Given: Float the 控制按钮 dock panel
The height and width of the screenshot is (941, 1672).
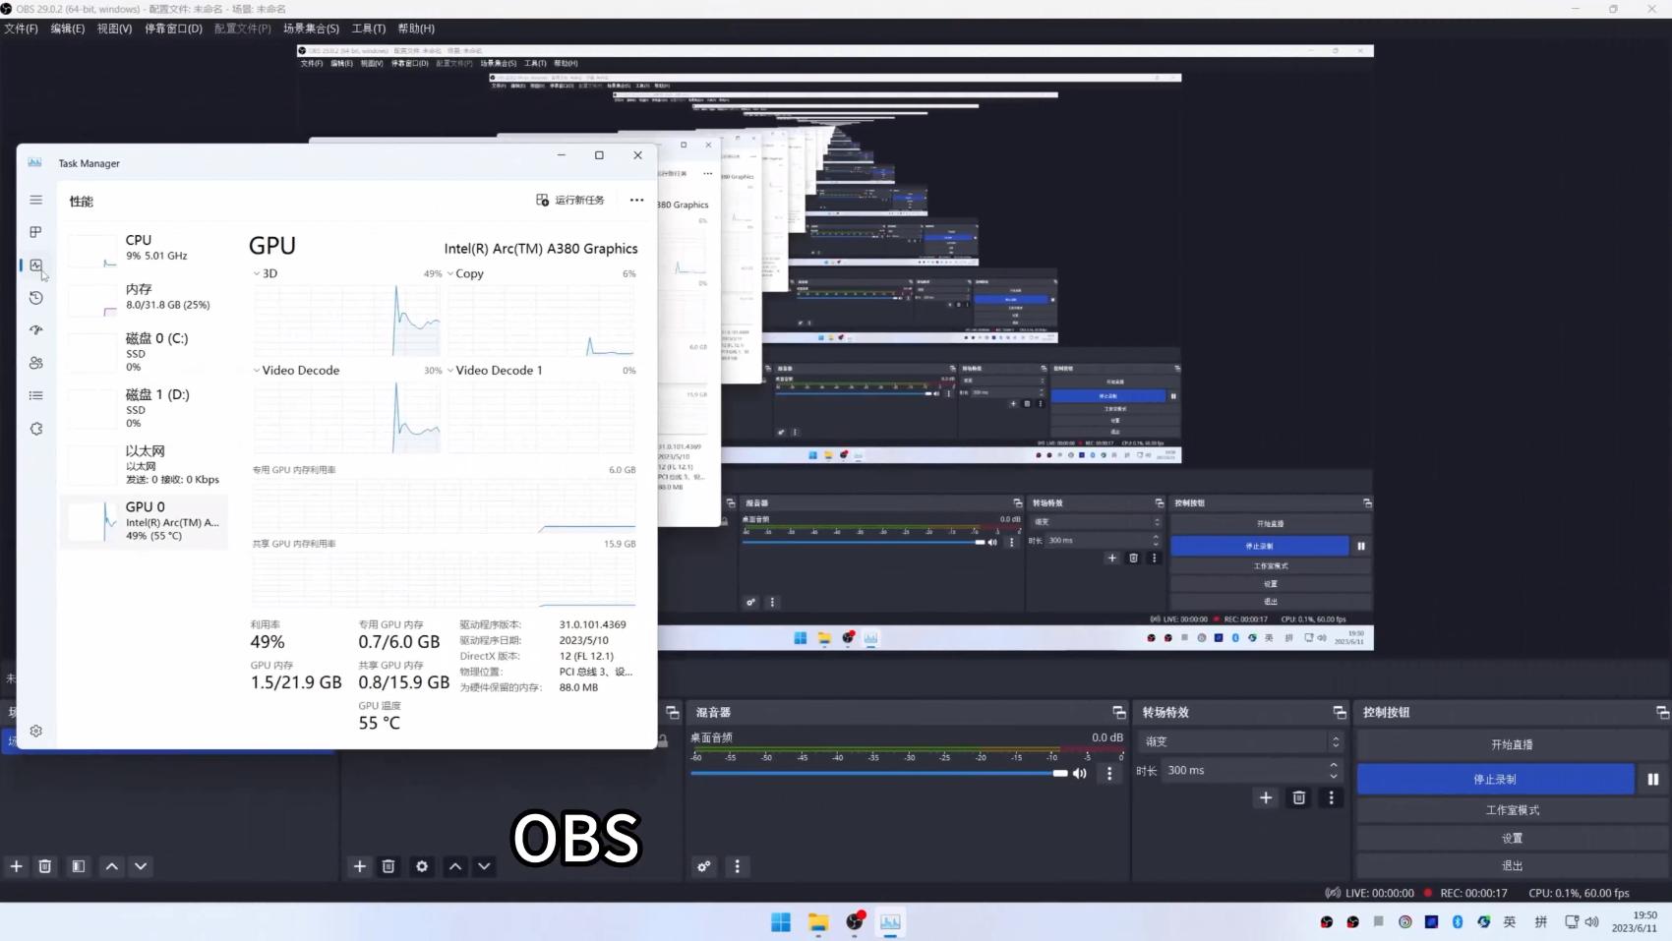Looking at the screenshot, I should point(1662,712).
